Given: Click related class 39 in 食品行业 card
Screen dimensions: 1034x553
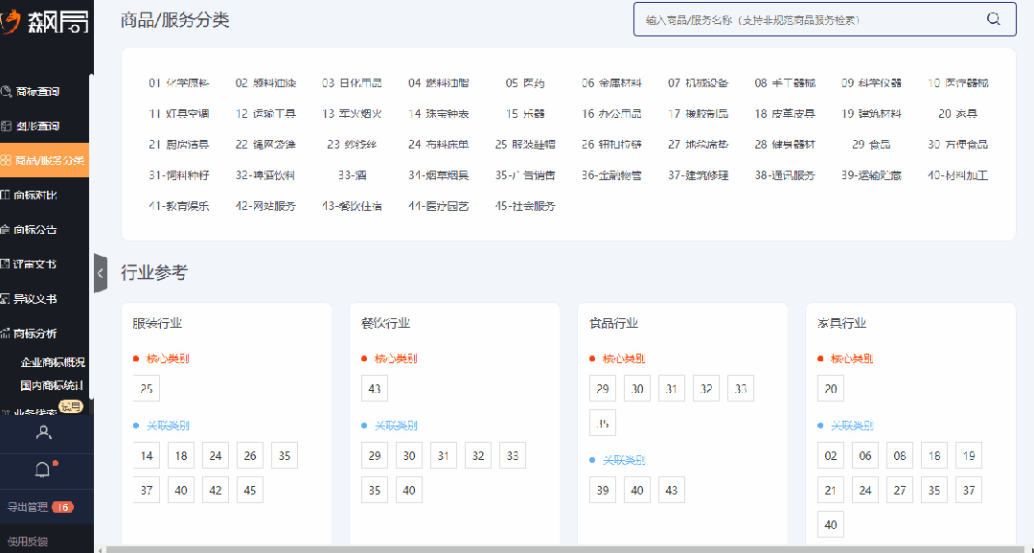Looking at the screenshot, I should coord(603,491).
